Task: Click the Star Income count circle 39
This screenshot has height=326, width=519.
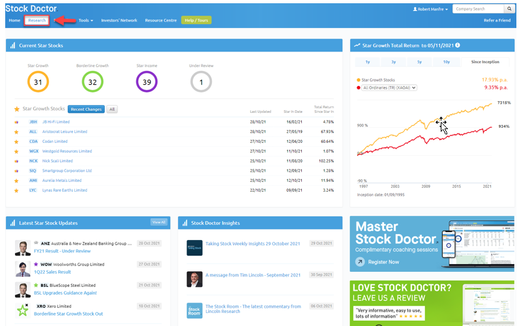Action: click(147, 81)
